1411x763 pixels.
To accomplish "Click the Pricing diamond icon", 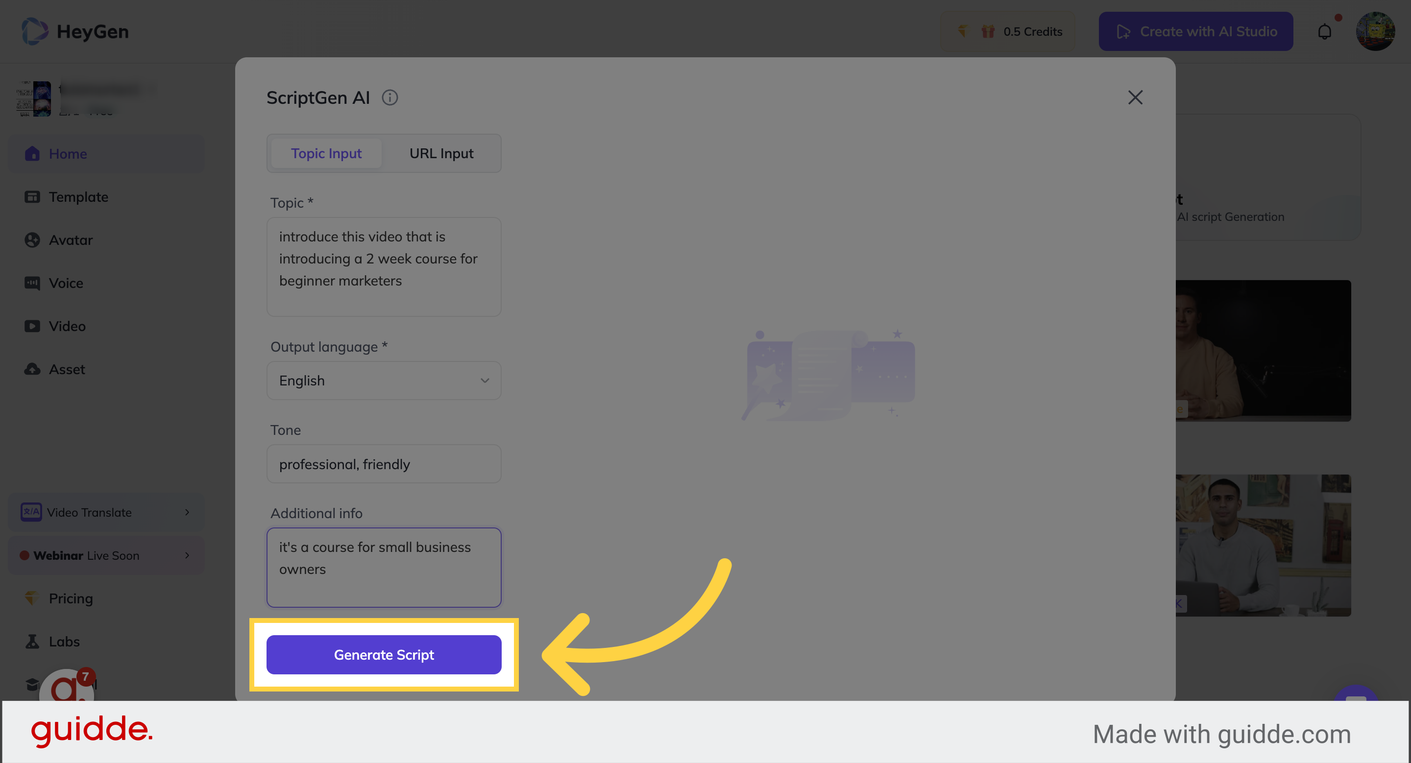I will 32,597.
